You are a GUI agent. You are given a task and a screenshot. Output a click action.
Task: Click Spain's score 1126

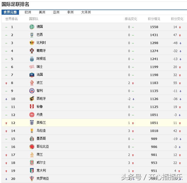pos(154,99)
